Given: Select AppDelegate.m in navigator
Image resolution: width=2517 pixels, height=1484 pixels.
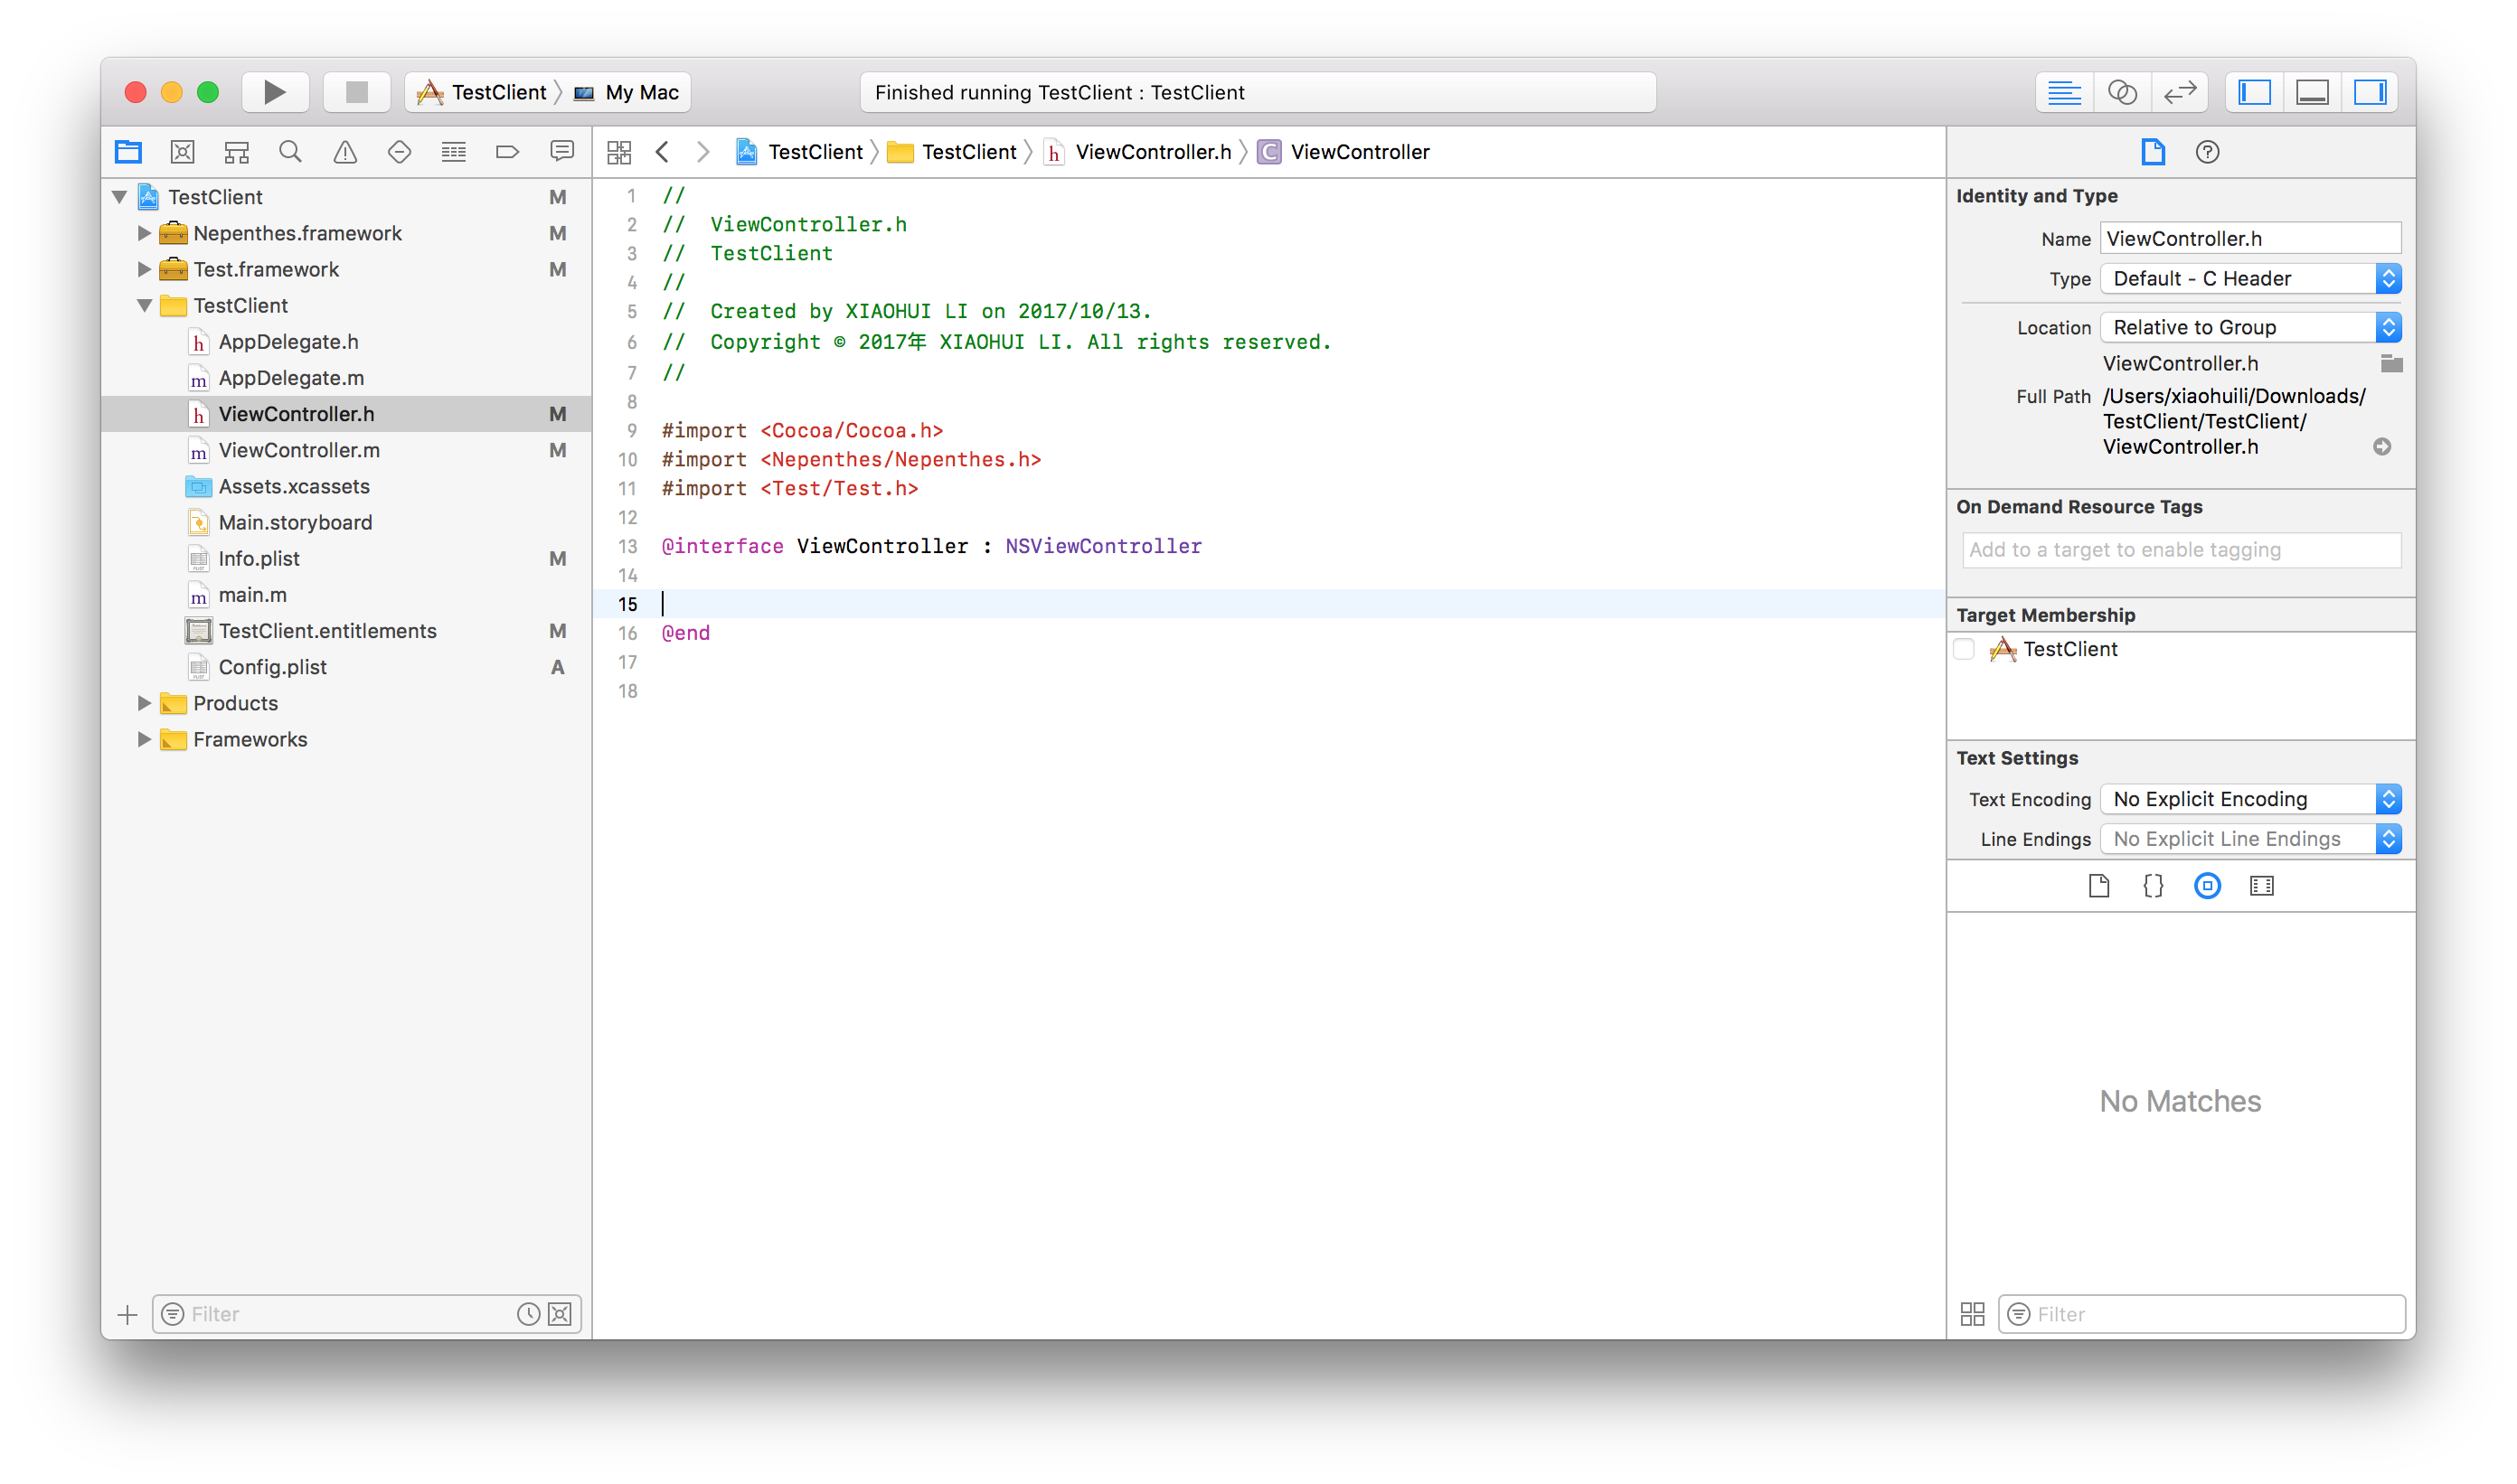Looking at the screenshot, I should pos(291,378).
